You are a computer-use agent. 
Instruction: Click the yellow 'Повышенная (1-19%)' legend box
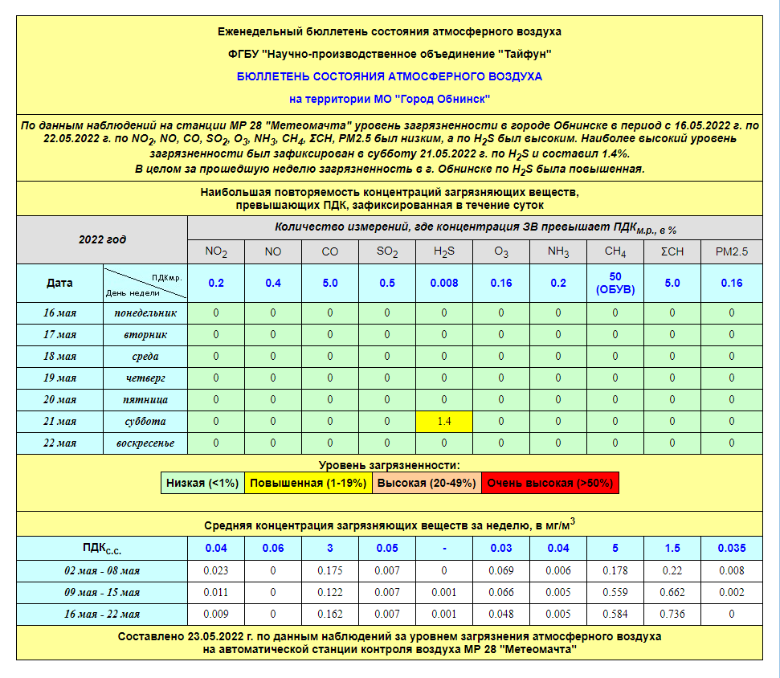click(x=308, y=483)
